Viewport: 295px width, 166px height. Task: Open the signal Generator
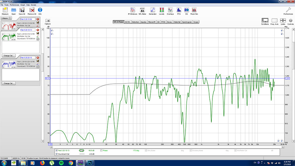point(153,11)
